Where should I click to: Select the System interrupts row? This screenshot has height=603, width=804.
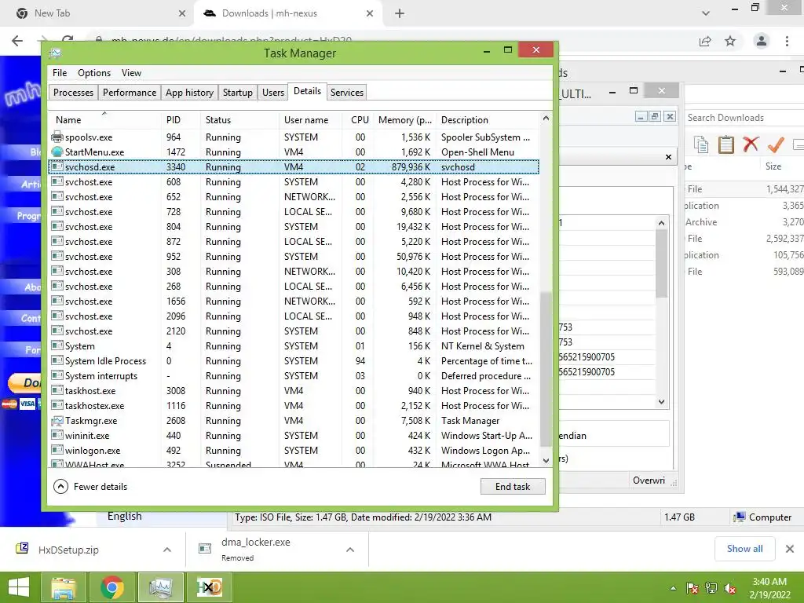[x=294, y=376]
